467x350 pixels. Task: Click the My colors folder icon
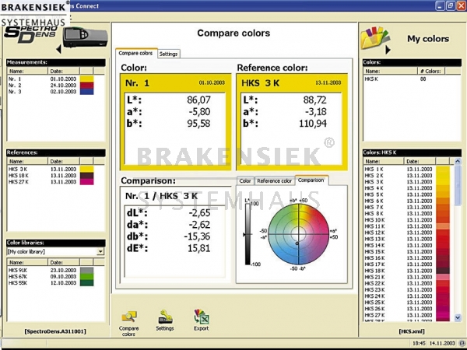point(374,38)
